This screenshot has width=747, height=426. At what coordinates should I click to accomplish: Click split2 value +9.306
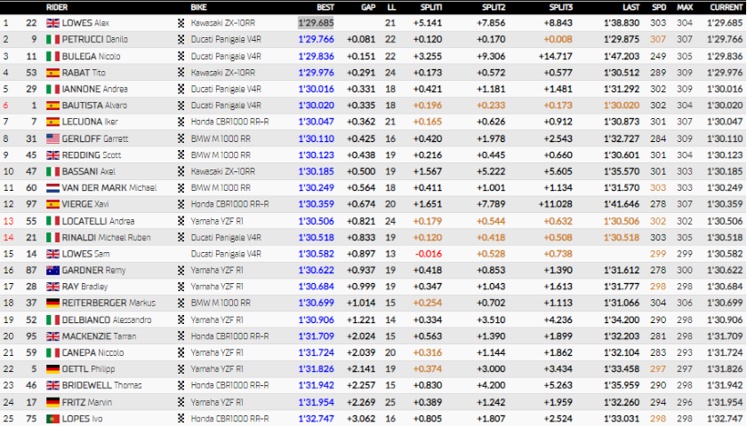(x=491, y=56)
